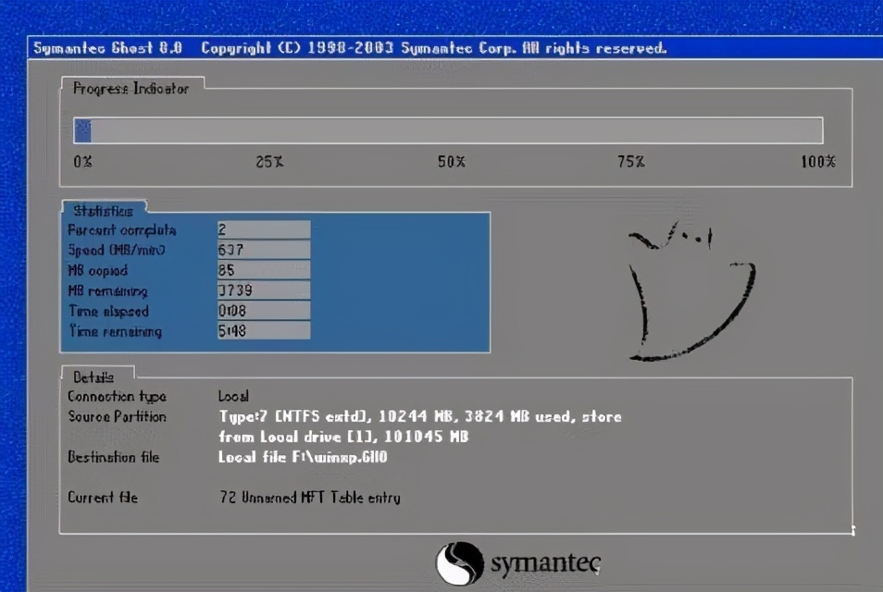Click the destination file path winxp.GHO

303,457
